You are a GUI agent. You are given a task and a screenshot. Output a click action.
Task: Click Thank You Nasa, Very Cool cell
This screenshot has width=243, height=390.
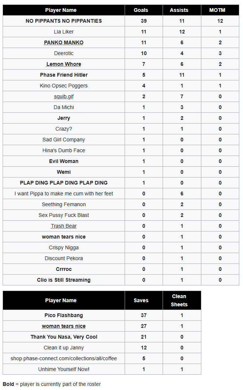pos(64,337)
